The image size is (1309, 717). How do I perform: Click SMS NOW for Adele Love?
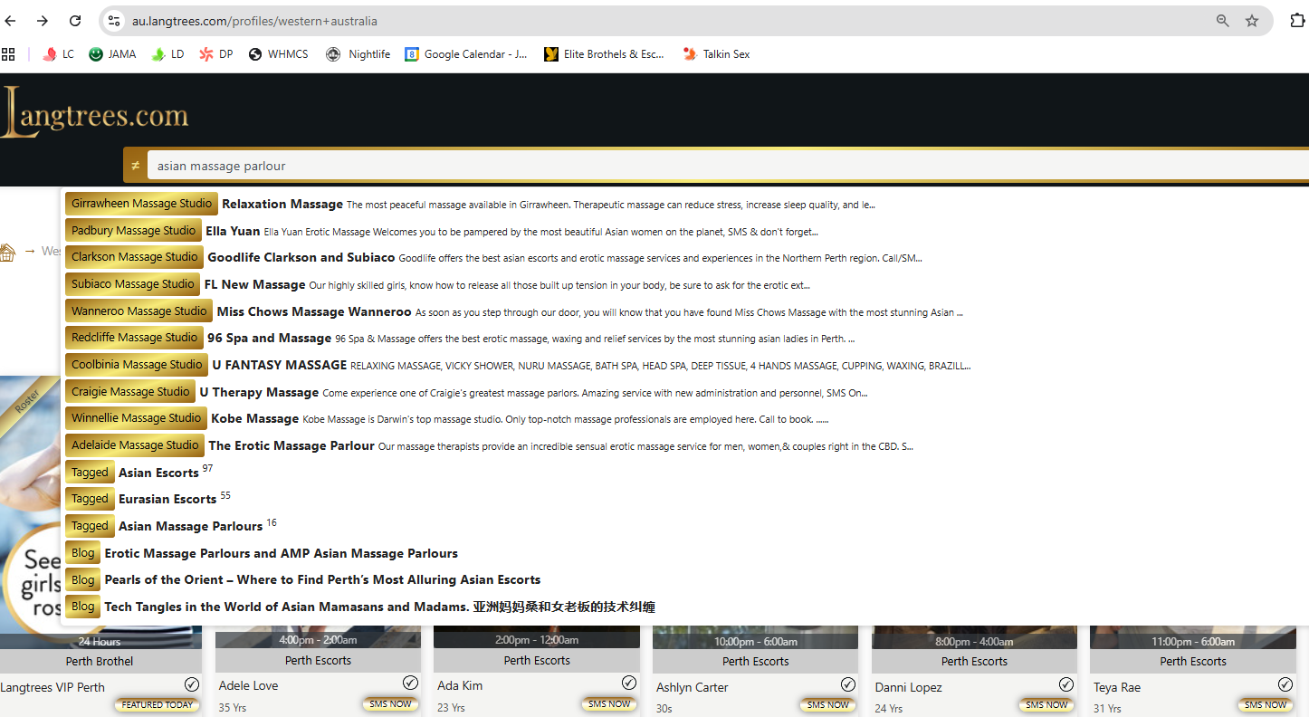click(x=389, y=703)
